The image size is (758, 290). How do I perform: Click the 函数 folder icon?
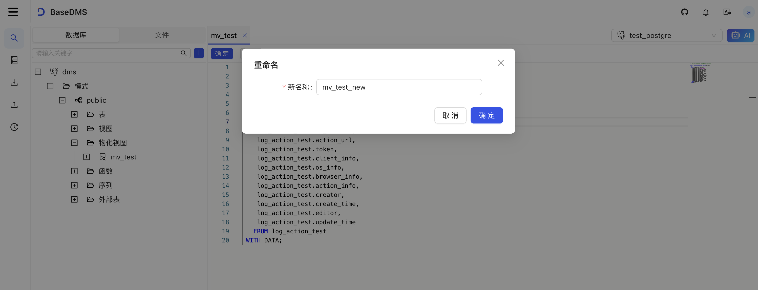coord(90,171)
